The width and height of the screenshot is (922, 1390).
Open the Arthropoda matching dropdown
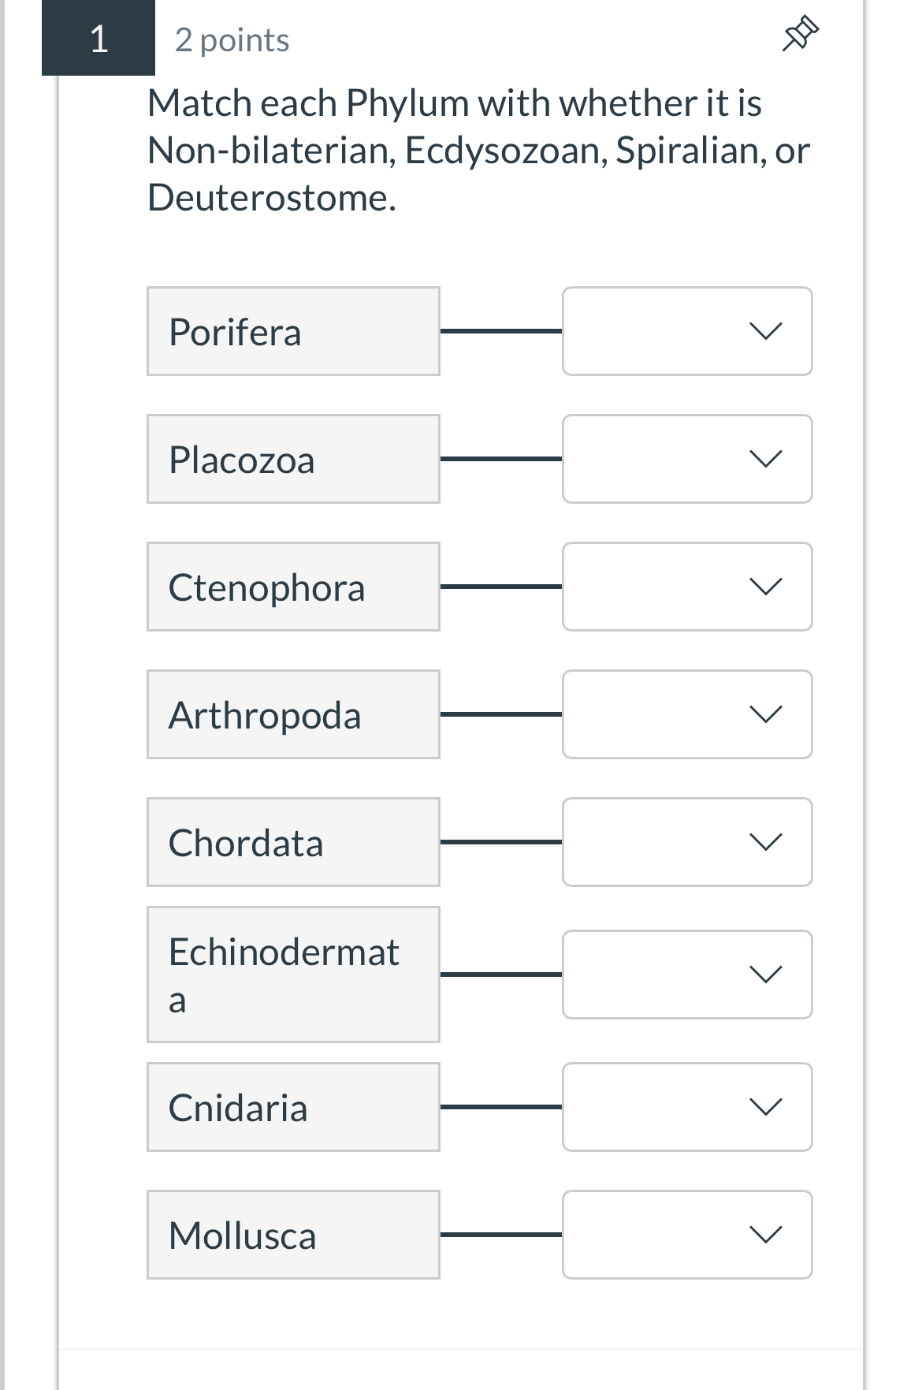click(686, 714)
